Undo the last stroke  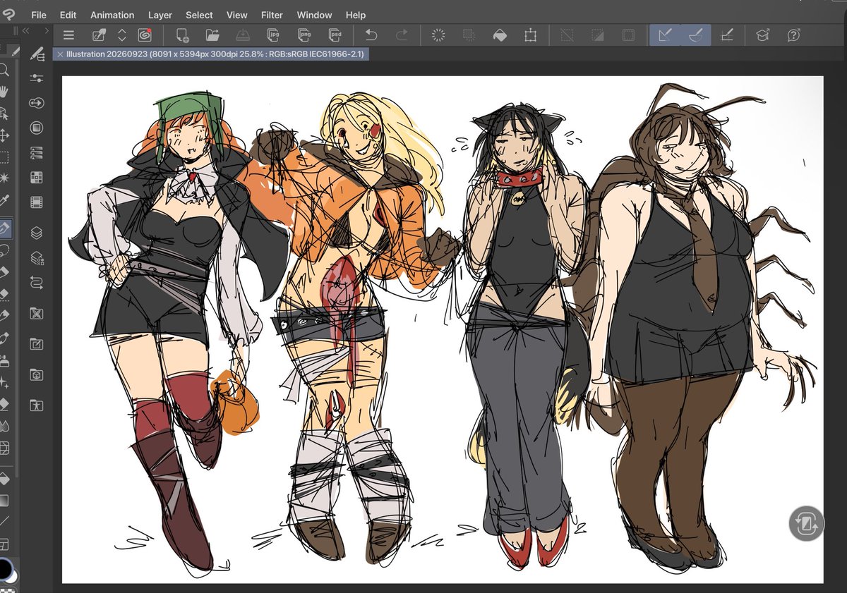pyautogui.click(x=371, y=35)
